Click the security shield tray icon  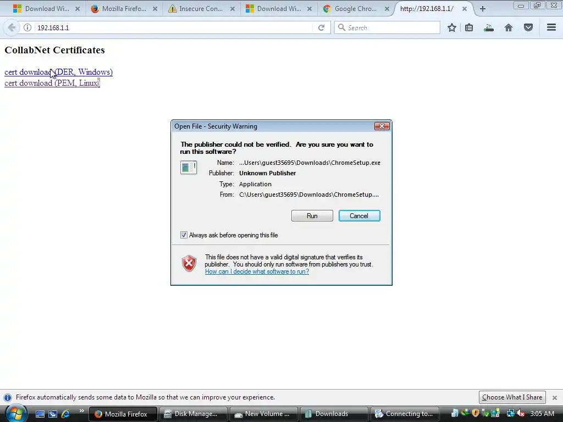[476, 413]
